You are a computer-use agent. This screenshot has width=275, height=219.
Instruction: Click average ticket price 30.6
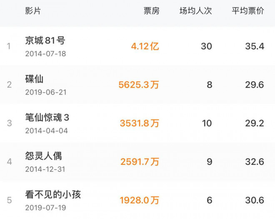[x=255, y=201]
